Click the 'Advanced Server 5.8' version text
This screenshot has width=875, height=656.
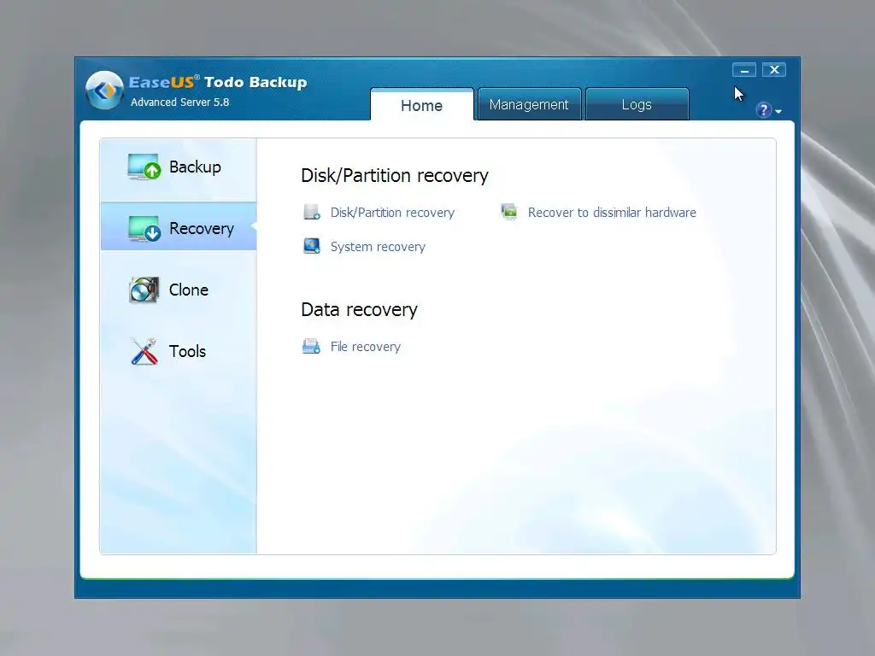click(x=179, y=102)
